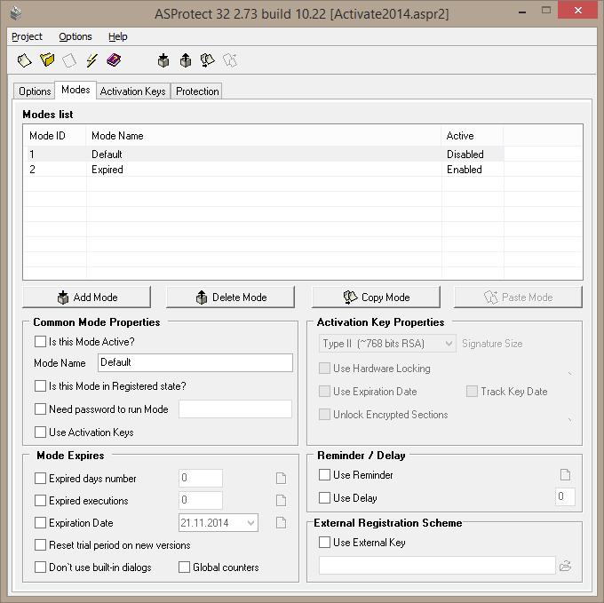The width and height of the screenshot is (604, 603).
Task: Select the Modes tab
Action: tap(75, 90)
